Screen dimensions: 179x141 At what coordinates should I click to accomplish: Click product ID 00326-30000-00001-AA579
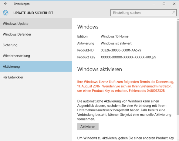[121, 50]
